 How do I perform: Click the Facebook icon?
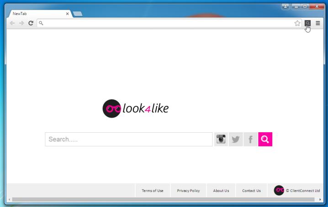pos(250,139)
